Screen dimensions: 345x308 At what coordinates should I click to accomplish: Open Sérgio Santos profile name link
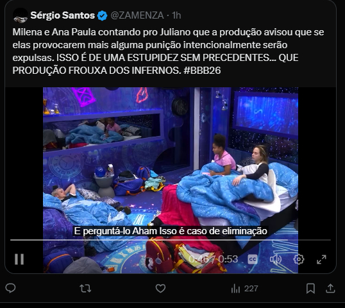point(62,15)
